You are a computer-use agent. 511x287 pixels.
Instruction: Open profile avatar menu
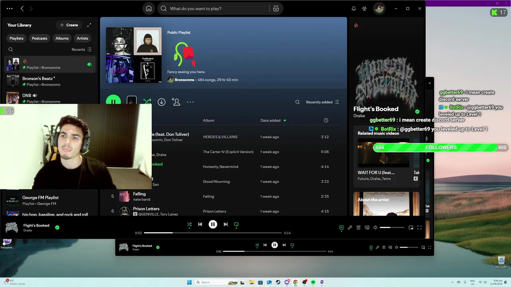click(x=379, y=8)
